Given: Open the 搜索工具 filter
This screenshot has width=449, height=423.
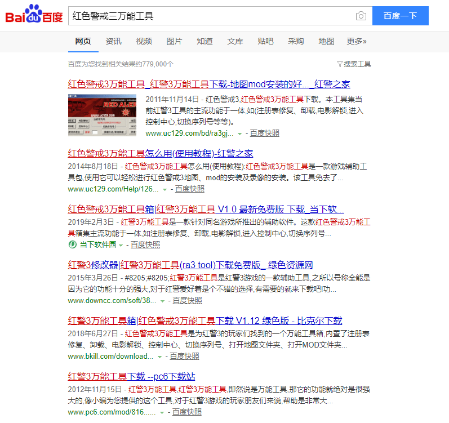Looking at the screenshot, I should [354, 64].
